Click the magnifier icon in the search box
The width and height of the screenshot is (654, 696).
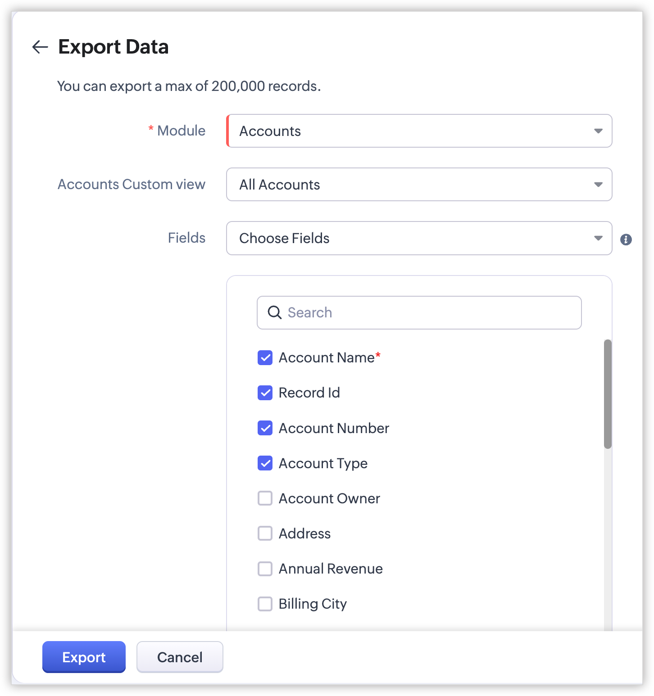point(274,312)
